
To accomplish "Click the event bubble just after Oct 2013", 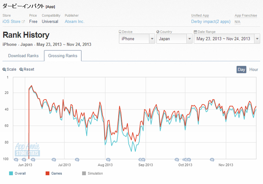I will [189, 160].
